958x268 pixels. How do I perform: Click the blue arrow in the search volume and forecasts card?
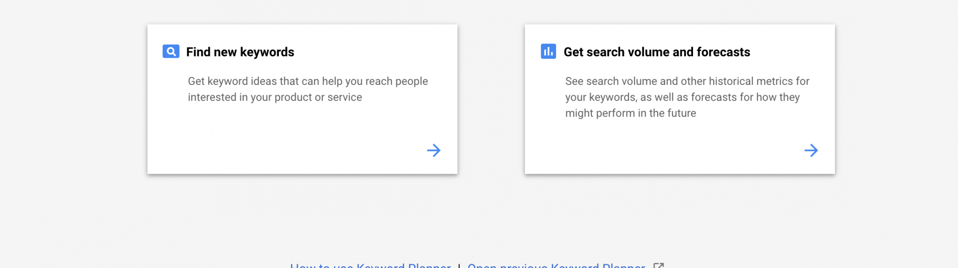tap(811, 150)
